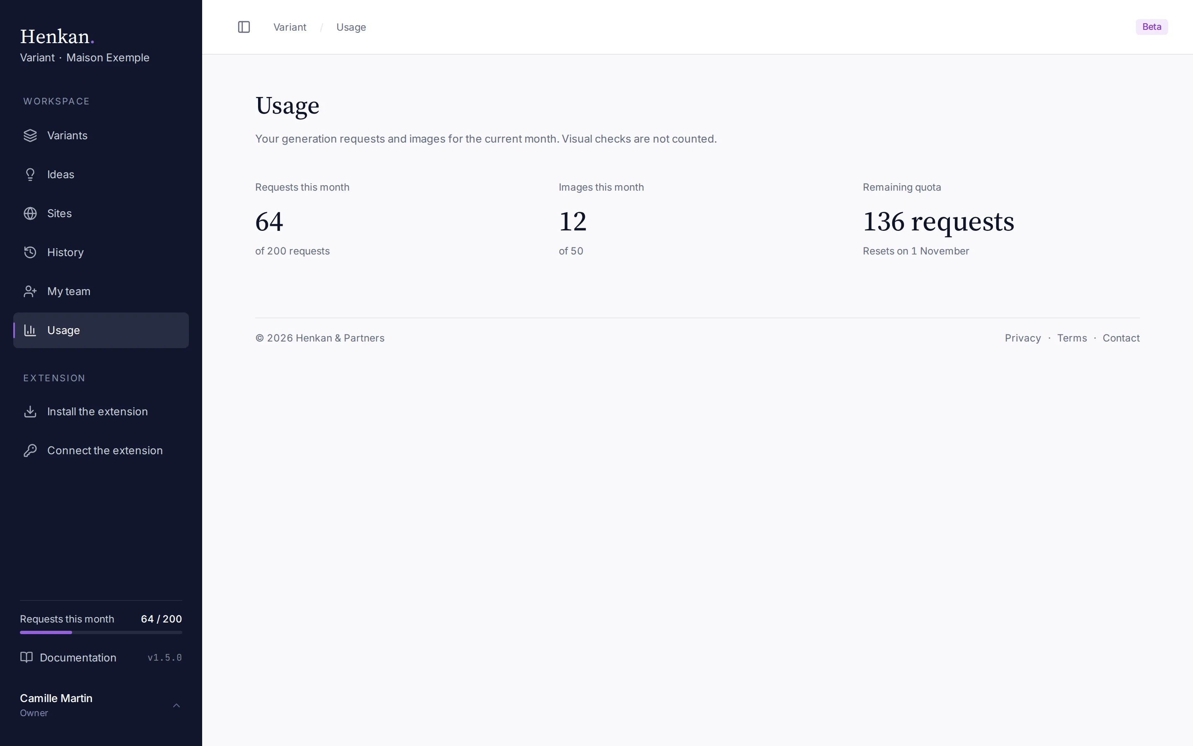Go to Ideas in sidebar
The width and height of the screenshot is (1193, 746).
pyautogui.click(x=101, y=174)
